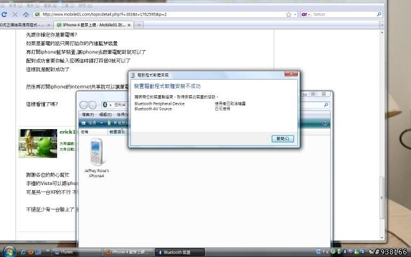411x257 pixels.
Task: Open recent pages dropdown beside the Forward arrow
Action: 99,105
